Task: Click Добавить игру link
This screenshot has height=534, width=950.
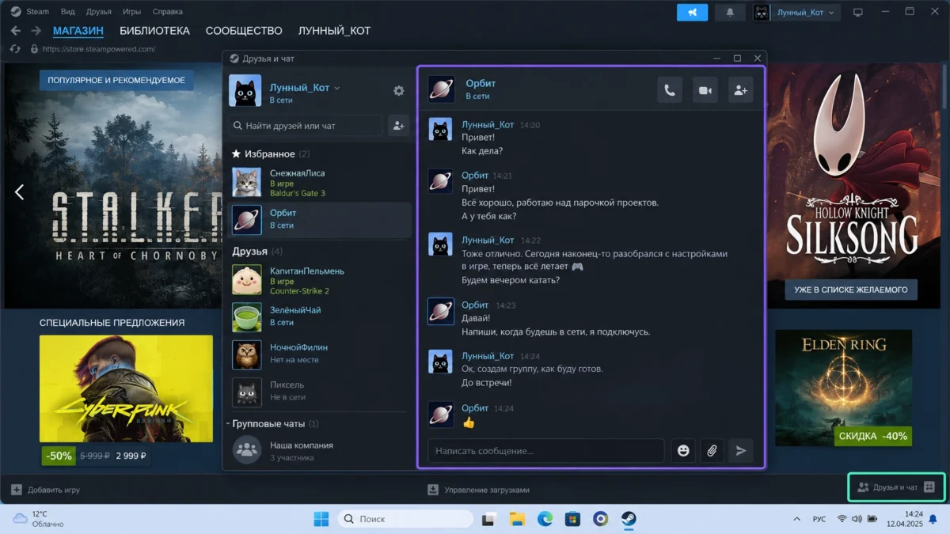Action: pyautogui.click(x=54, y=490)
